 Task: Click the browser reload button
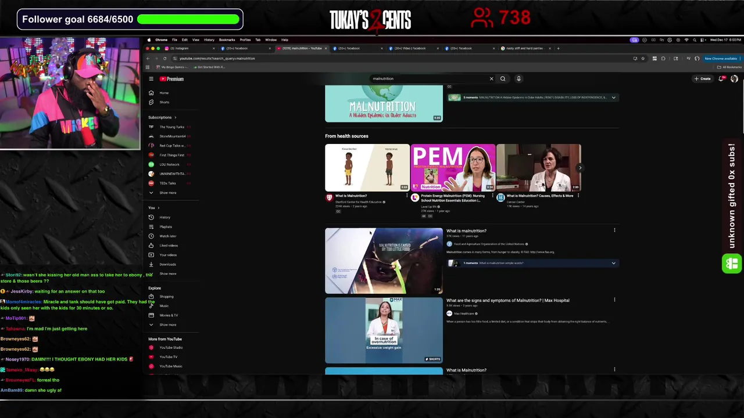click(x=164, y=59)
